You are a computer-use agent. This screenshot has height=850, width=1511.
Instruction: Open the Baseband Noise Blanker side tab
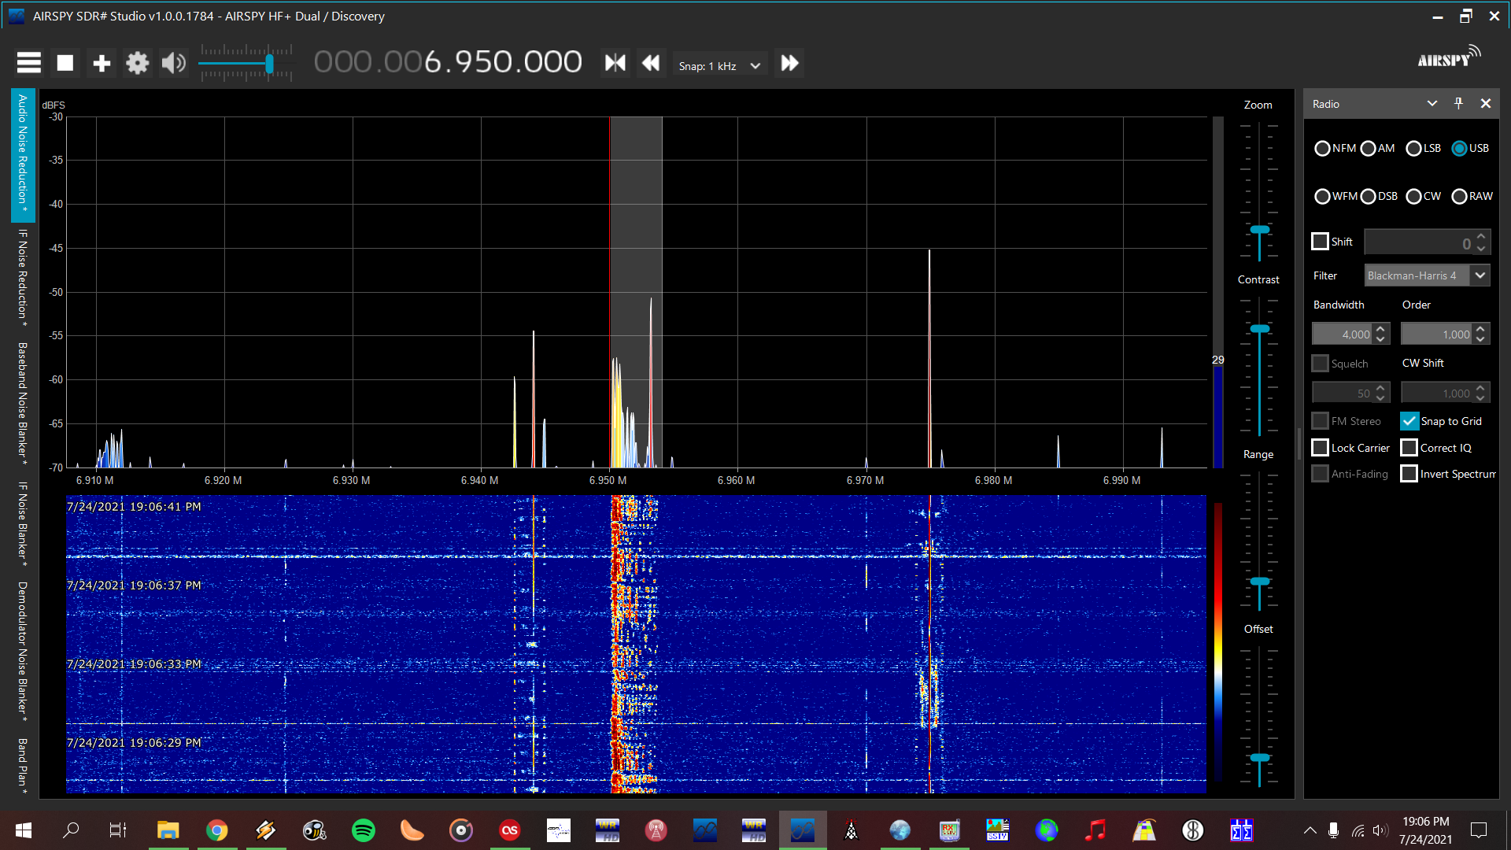(x=23, y=401)
